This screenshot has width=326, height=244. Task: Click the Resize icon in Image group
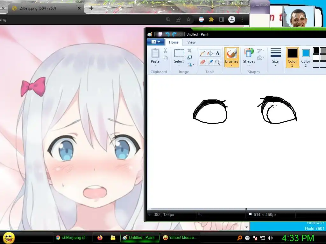pyautogui.click(x=189, y=58)
